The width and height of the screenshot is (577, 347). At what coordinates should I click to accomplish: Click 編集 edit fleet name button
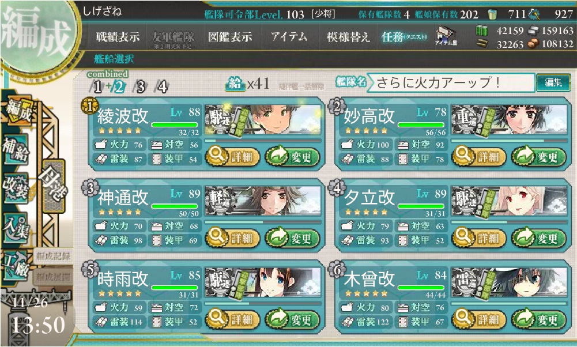[553, 82]
